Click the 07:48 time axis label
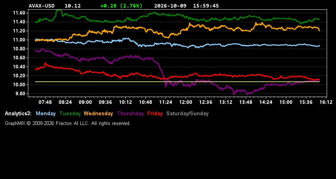The width and height of the screenshot is (336, 179). coord(45,102)
